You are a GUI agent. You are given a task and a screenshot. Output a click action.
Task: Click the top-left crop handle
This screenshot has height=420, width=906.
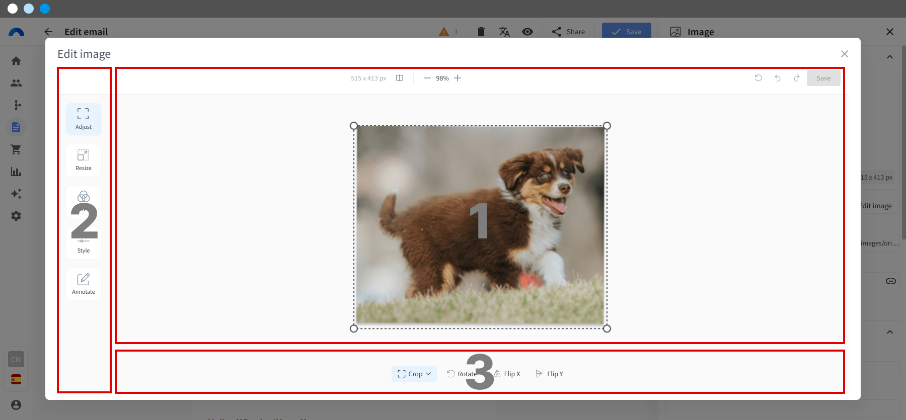pyautogui.click(x=354, y=126)
